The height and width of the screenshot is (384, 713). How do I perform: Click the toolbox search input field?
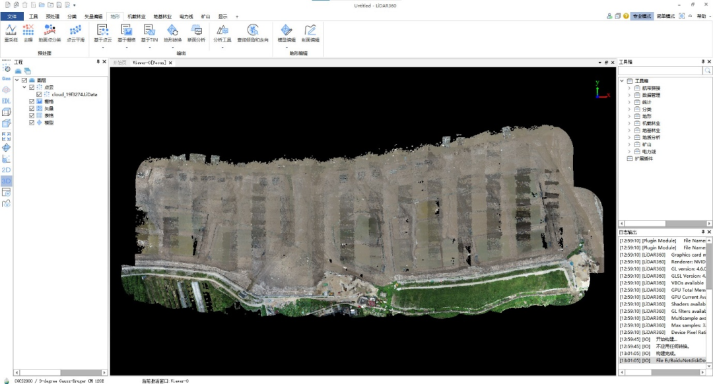(x=660, y=71)
